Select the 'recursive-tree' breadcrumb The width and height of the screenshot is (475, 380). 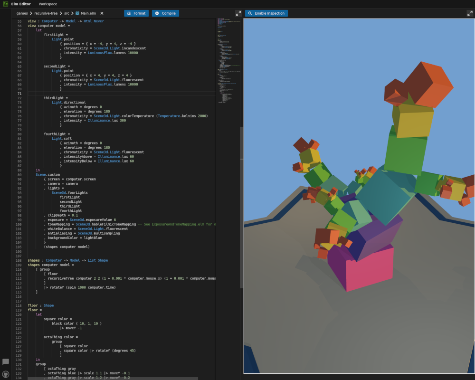(46, 13)
